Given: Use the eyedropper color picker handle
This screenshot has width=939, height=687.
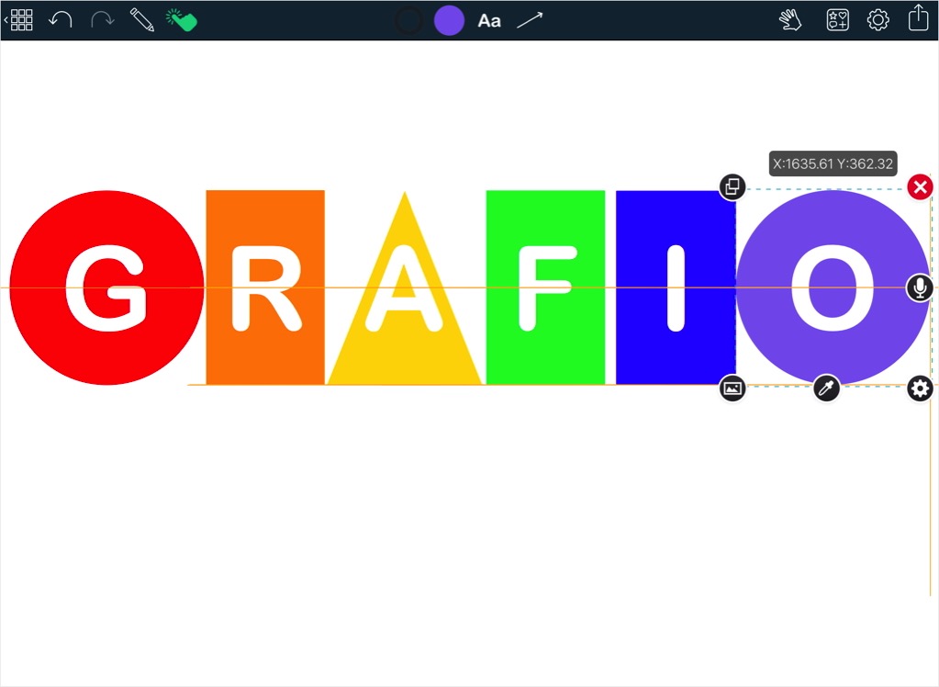Looking at the screenshot, I should [826, 389].
